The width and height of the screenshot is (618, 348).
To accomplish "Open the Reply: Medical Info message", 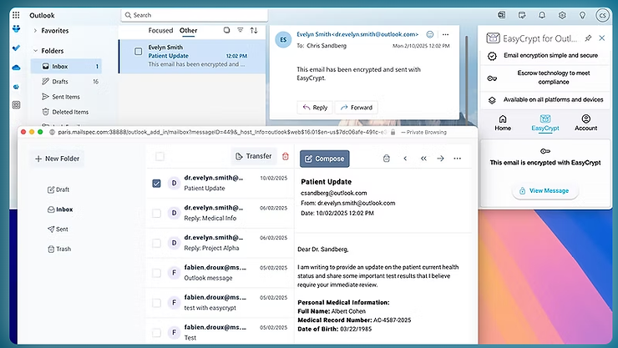I will pyautogui.click(x=220, y=213).
